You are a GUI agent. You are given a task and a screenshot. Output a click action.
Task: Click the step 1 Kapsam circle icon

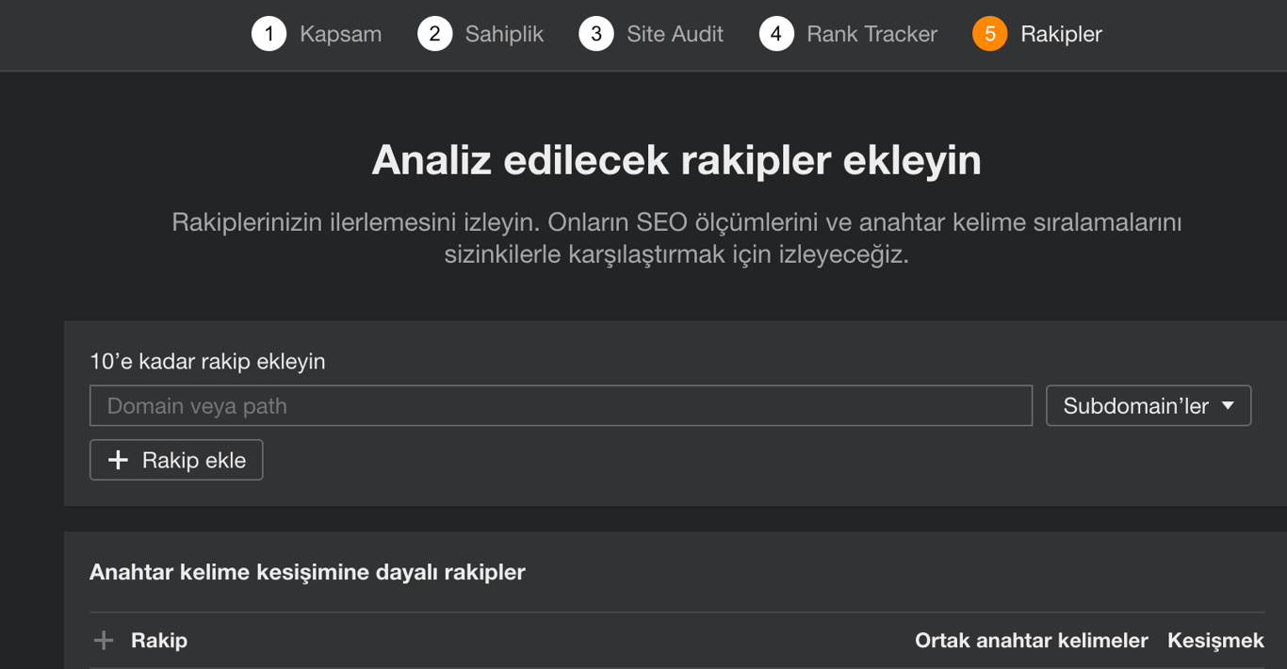pos(269,34)
